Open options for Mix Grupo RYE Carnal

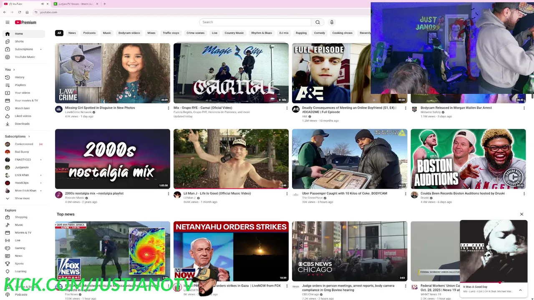click(x=287, y=108)
